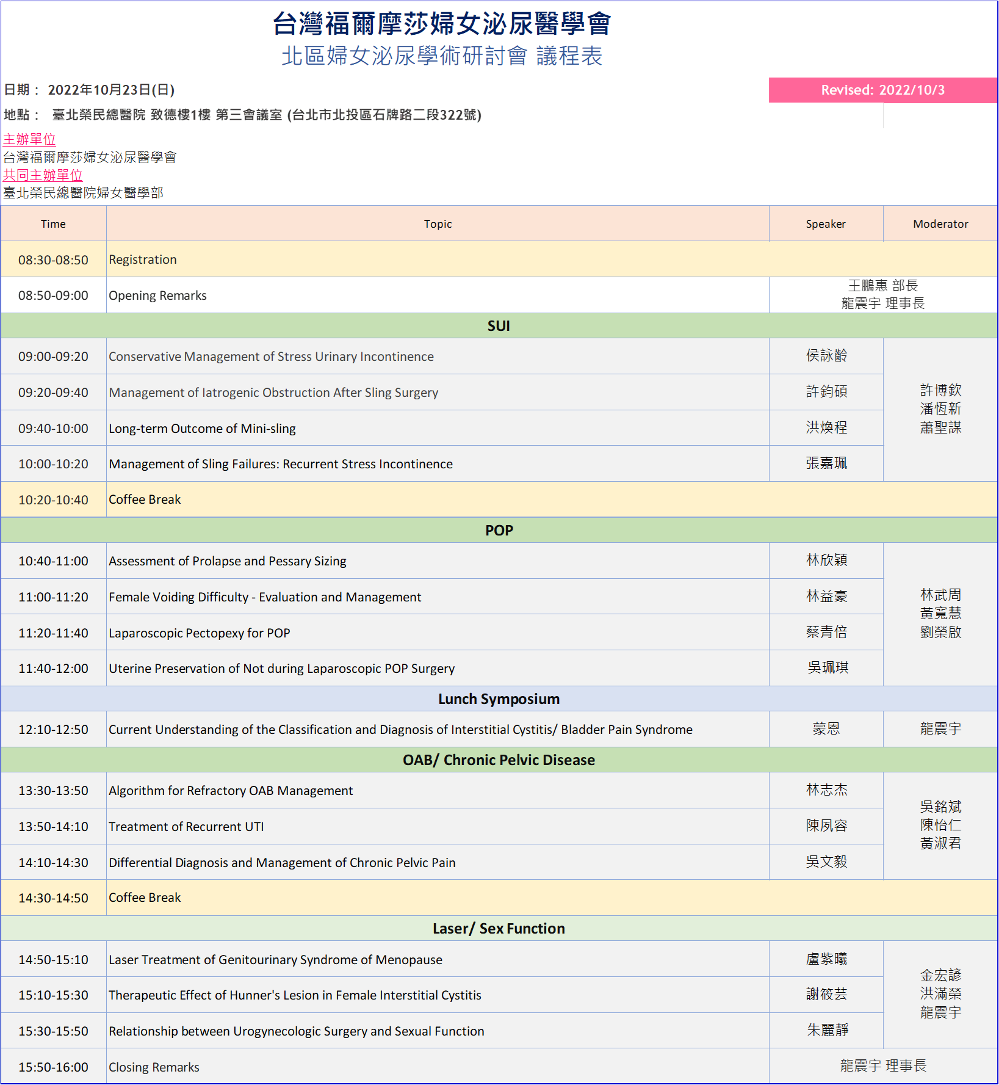Click the Registration topic cell
999x1085 pixels.
[143, 259]
